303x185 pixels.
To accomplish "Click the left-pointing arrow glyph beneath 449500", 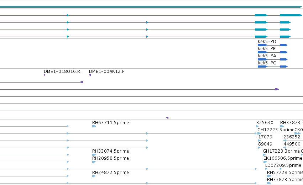I will (x=284, y=148).
